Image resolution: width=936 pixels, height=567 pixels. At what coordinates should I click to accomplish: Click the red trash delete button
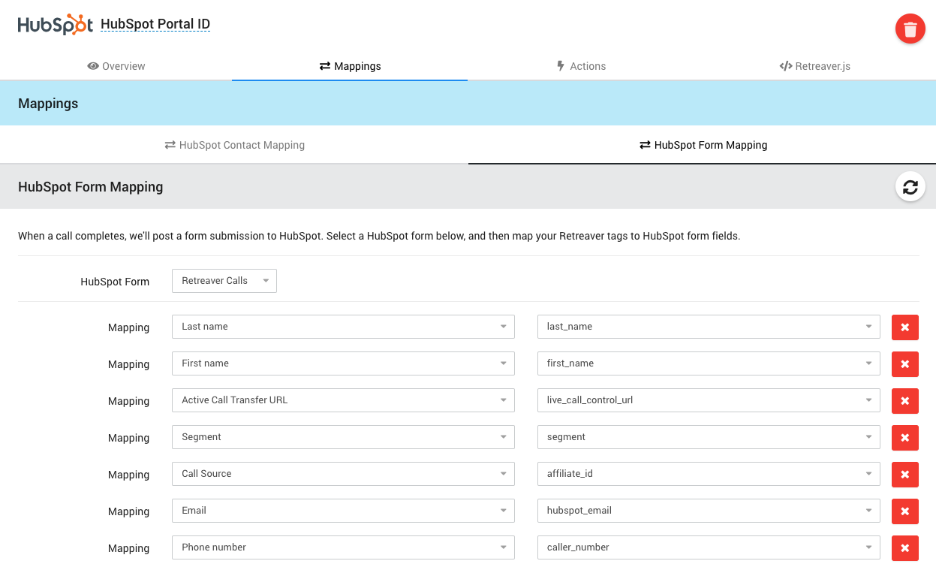click(x=910, y=29)
